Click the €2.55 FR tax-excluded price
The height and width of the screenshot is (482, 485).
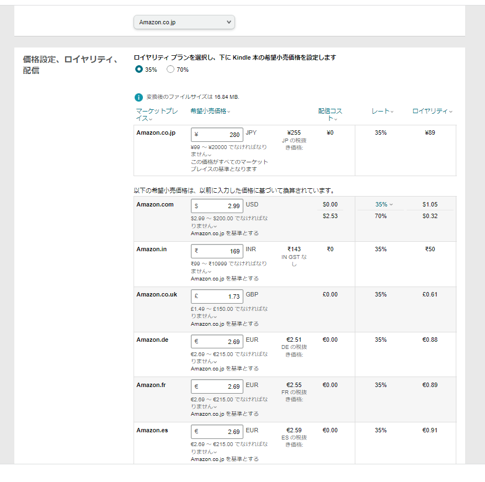294,385
